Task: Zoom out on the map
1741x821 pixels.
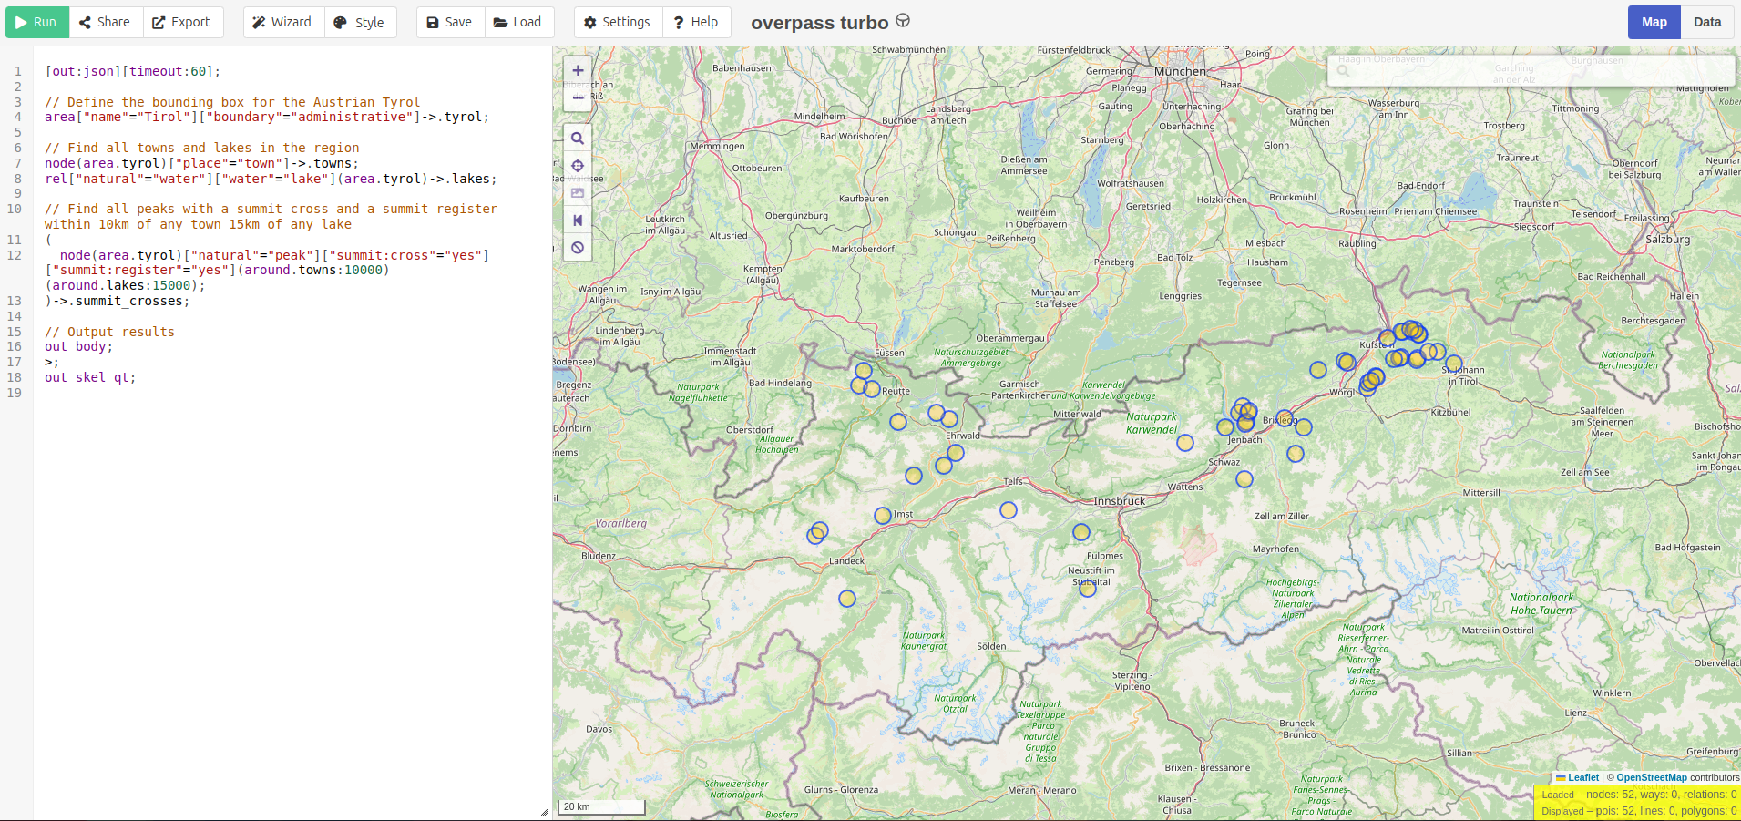Action: tap(578, 97)
